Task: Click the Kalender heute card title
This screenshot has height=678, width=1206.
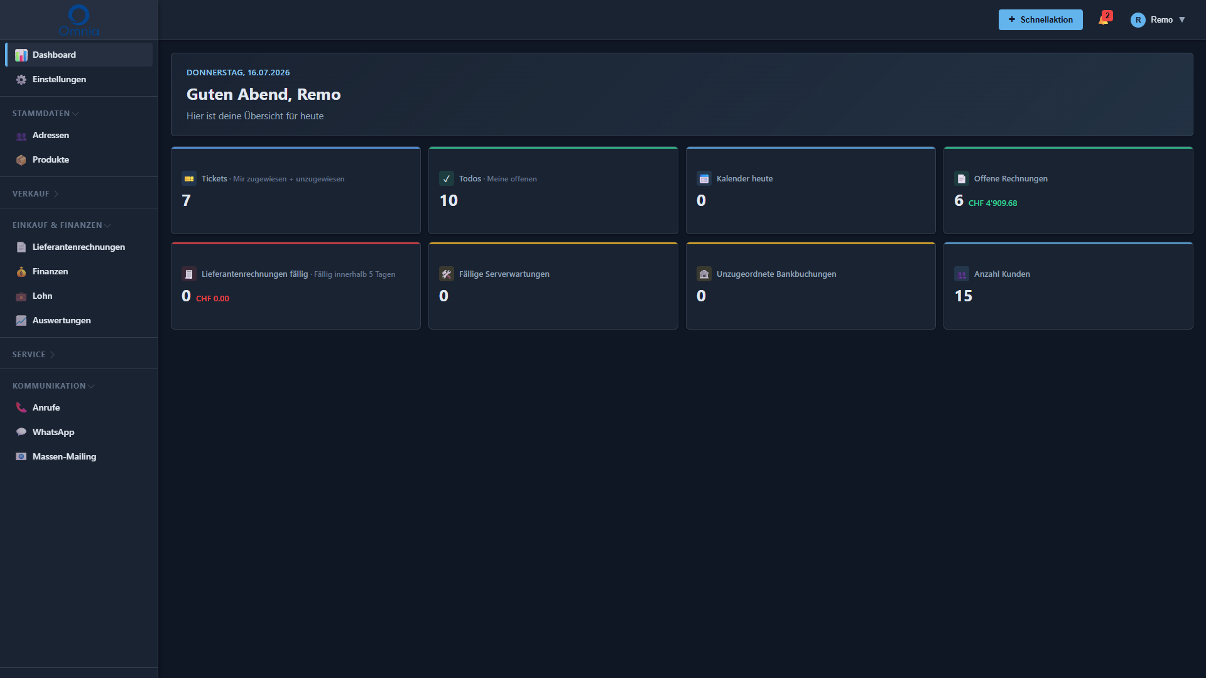Action: click(x=744, y=179)
